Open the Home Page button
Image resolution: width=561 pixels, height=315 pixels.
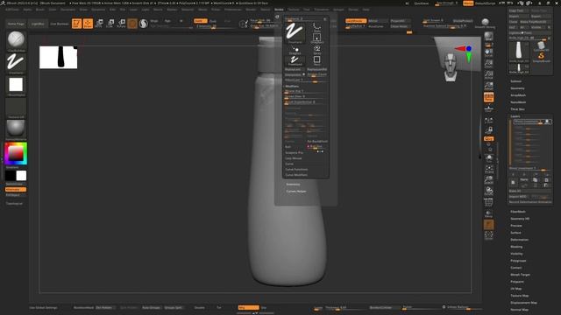pos(16,24)
